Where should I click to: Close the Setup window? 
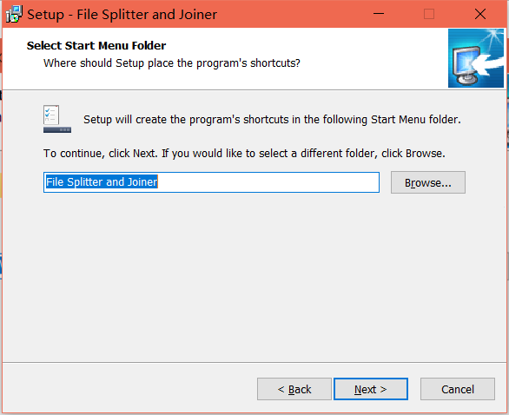pyautogui.click(x=480, y=14)
